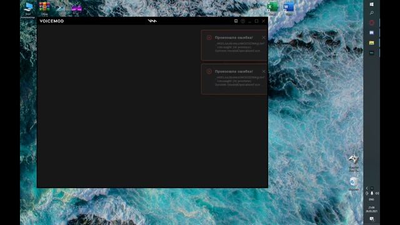Expand hidden system tray icons

point(367,188)
